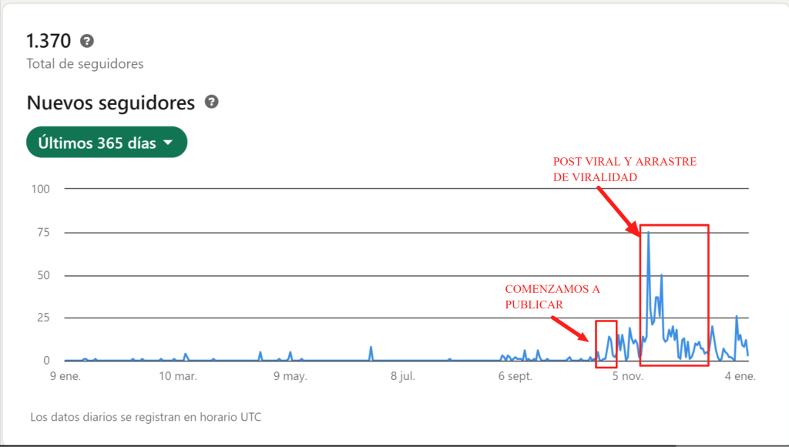
Task: Select the POST VIRAL Y ARRASTRE annotation text
Action: click(x=624, y=170)
